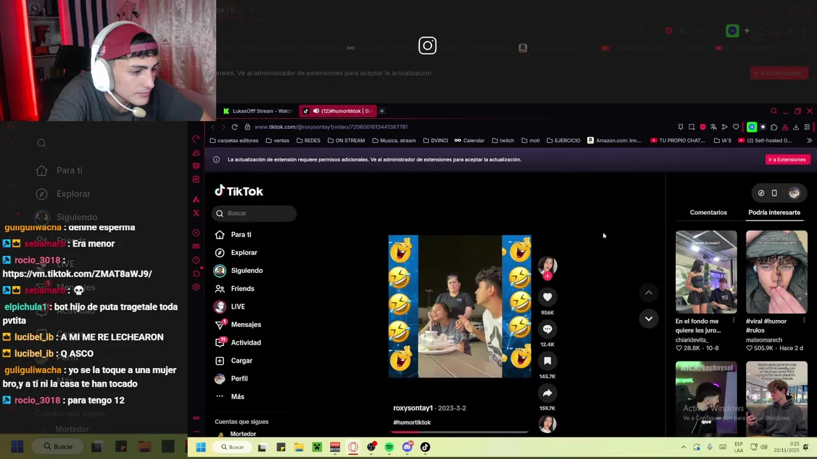Image resolution: width=817 pixels, height=459 pixels.
Task: Click the browser snapshot capture icon
Action: click(x=691, y=127)
